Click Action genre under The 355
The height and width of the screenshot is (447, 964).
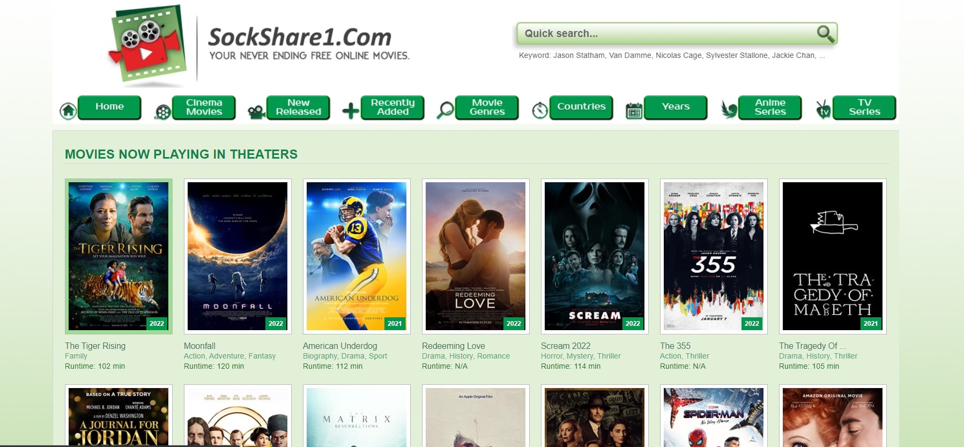tap(670, 356)
